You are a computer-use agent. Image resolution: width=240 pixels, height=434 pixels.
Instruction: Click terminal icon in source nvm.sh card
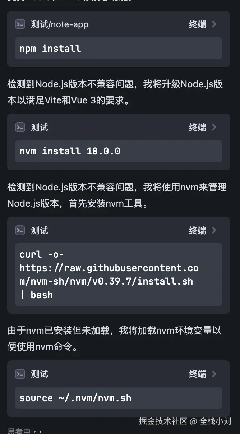(20, 374)
